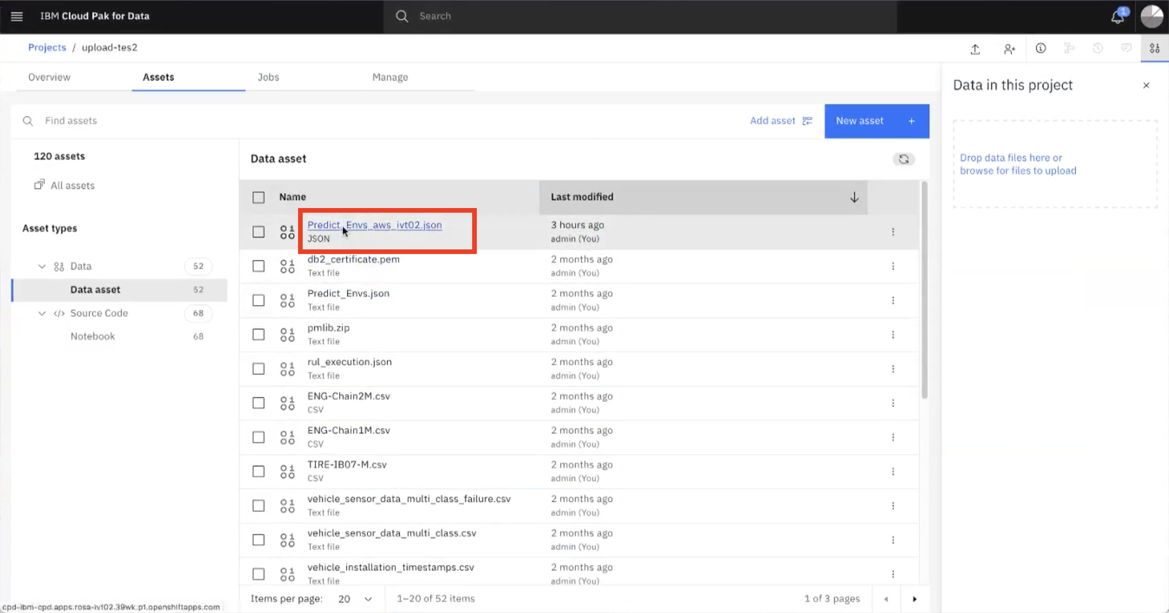Select Data asset in the sidebar
The height and width of the screenshot is (613, 1169).
click(120, 290)
